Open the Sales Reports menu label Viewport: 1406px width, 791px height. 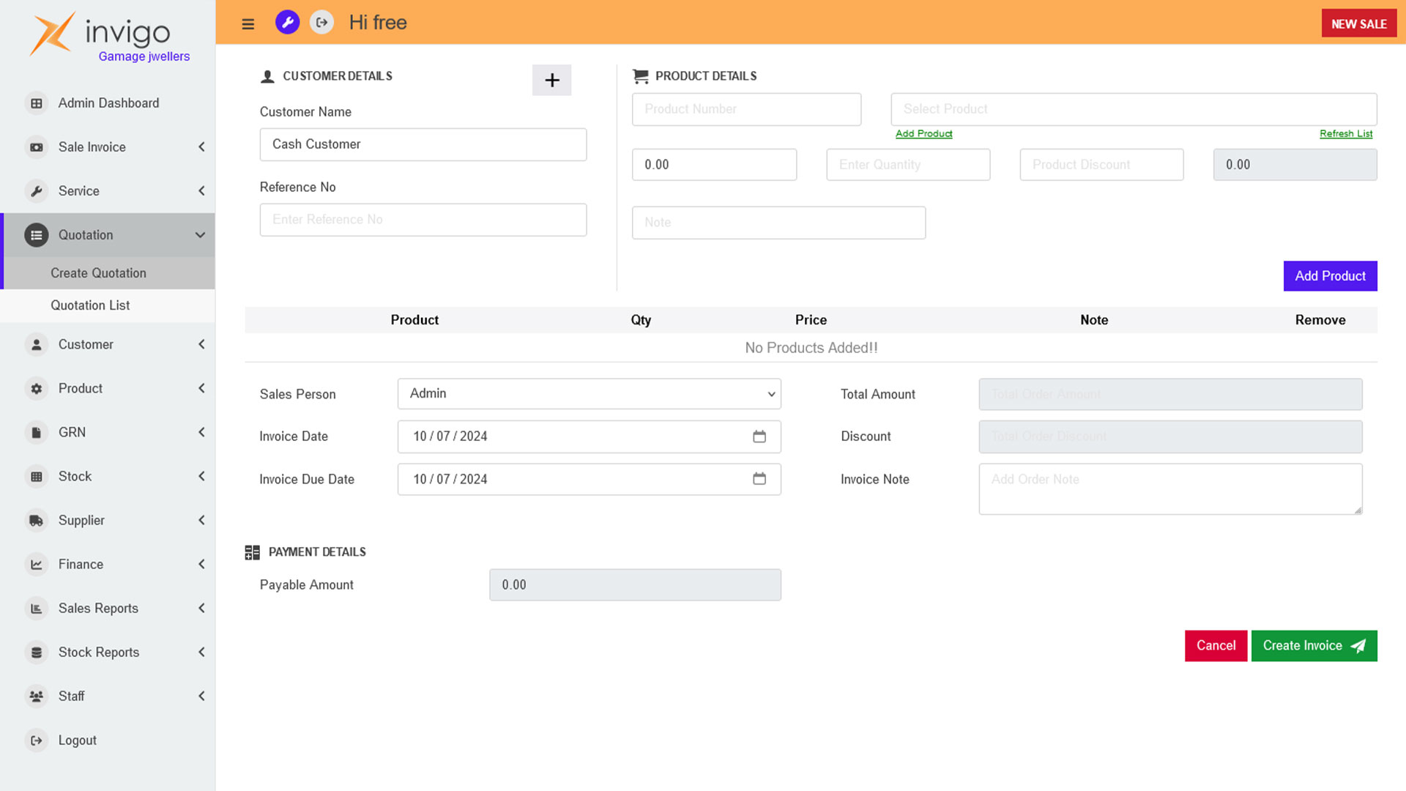(x=98, y=609)
